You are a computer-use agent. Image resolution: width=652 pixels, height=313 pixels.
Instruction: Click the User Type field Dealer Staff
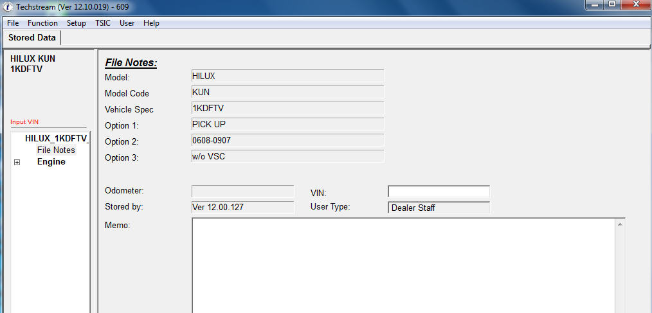439,208
